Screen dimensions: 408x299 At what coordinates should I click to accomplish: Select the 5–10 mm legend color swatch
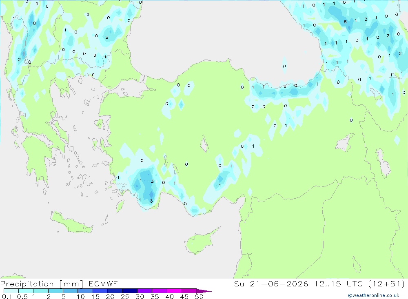tap(71, 291)
